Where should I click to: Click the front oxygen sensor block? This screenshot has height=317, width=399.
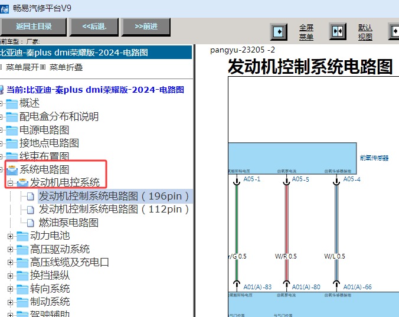point(292,158)
